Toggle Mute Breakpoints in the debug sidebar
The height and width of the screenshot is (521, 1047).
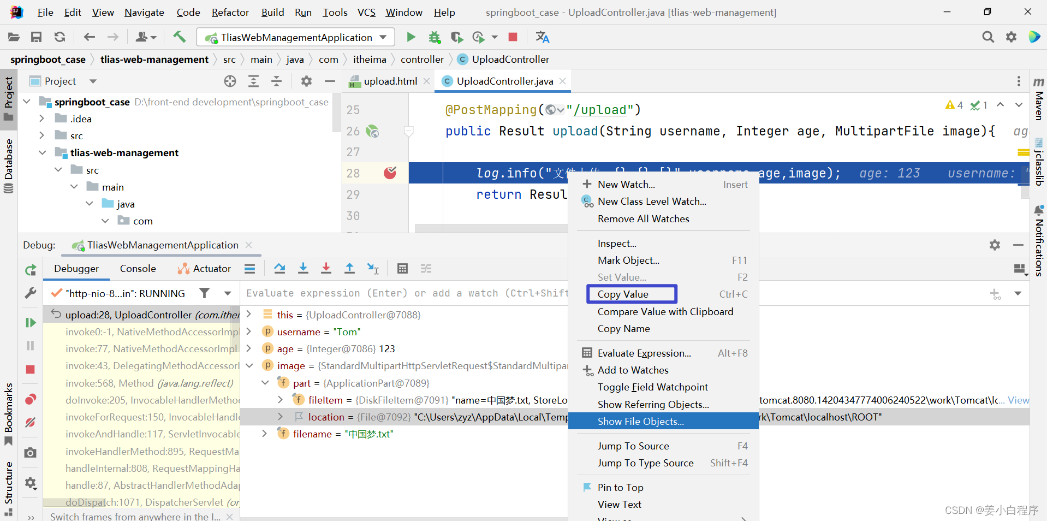tap(30, 422)
